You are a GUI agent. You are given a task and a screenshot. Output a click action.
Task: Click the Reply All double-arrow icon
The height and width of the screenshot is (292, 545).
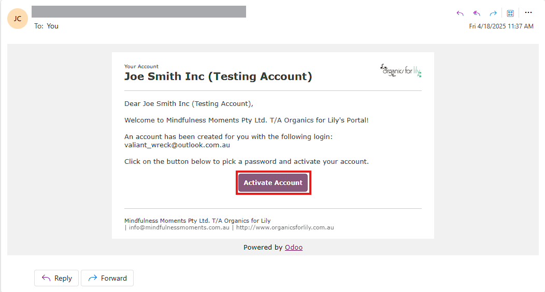[x=477, y=13]
